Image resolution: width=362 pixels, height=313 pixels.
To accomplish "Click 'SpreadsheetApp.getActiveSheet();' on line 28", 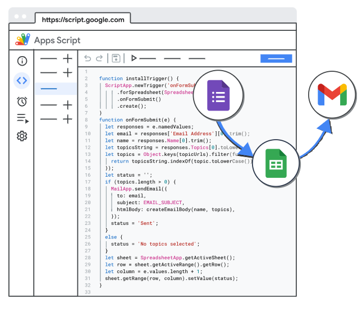I will coord(187,257).
